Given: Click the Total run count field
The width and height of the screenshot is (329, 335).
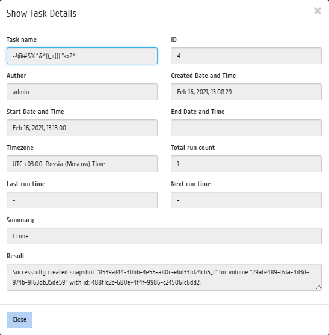Looking at the screenshot, I should click(x=246, y=164).
